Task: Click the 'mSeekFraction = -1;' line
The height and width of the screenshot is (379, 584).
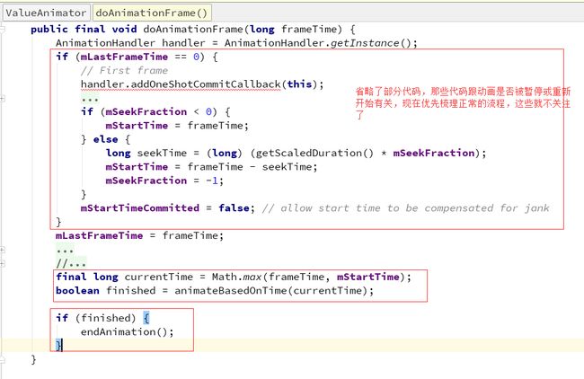Action: coord(164,181)
